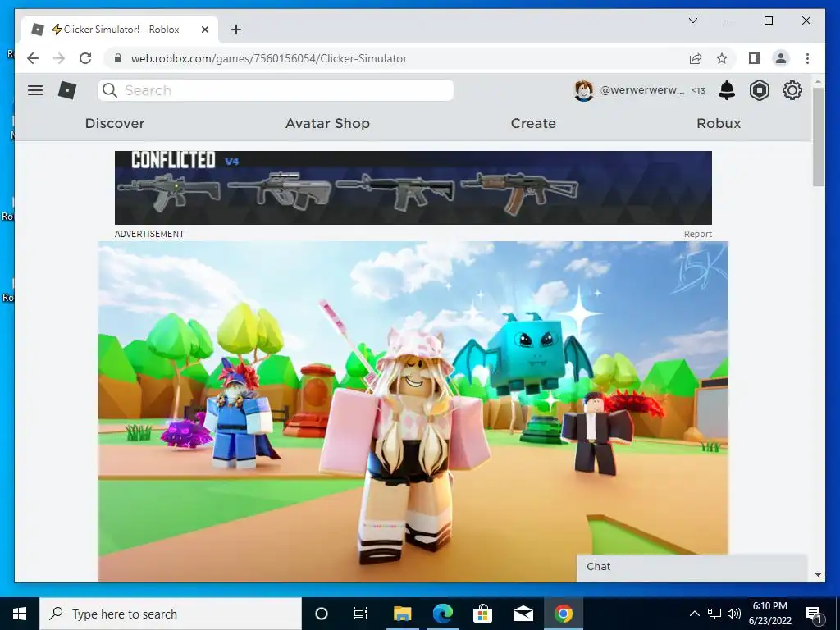This screenshot has height=630, width=840.
Task: Open the clock showing 6:10 PM
Action: [x=769, y=614]
